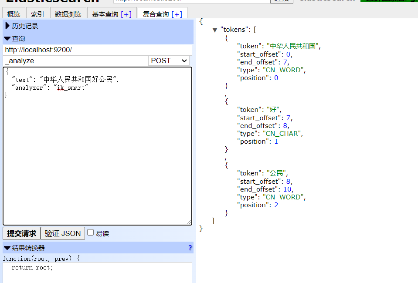
Task: Click the end_offset value 10
Action: 287,189
